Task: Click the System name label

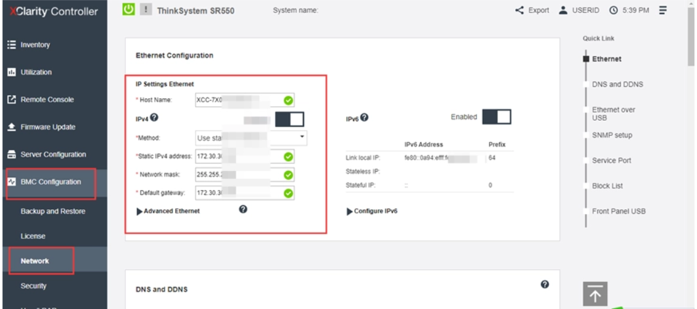Action: pyautogui.click(x=295, y=10)
